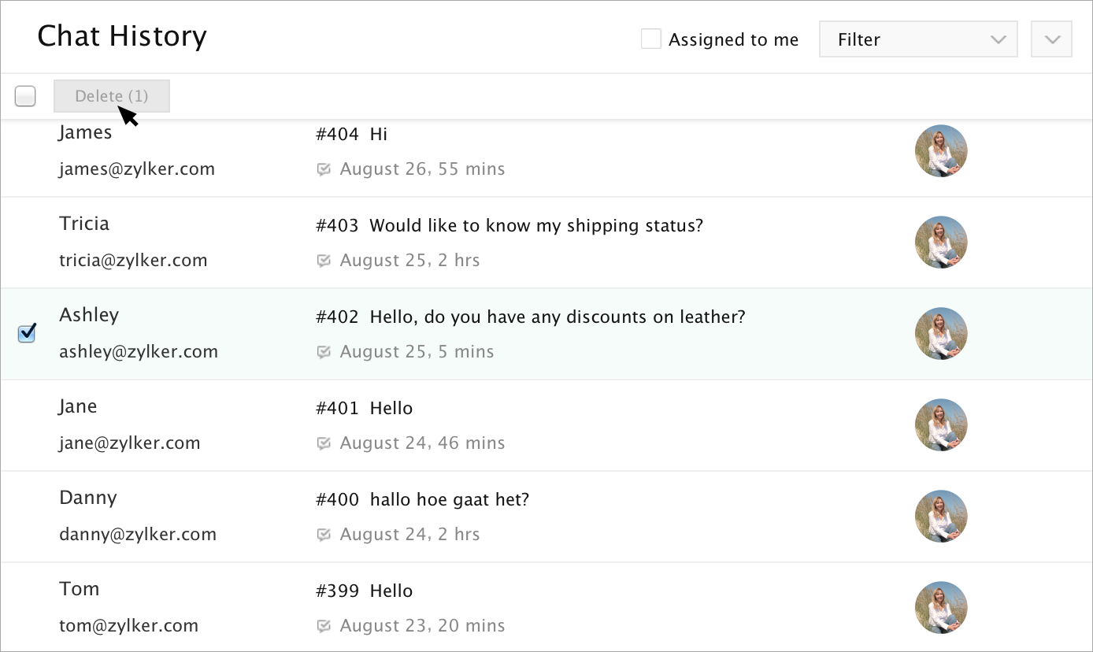Uncheck Ashley's selected chat checkbox
The image size is (1093, 652).
27,334
